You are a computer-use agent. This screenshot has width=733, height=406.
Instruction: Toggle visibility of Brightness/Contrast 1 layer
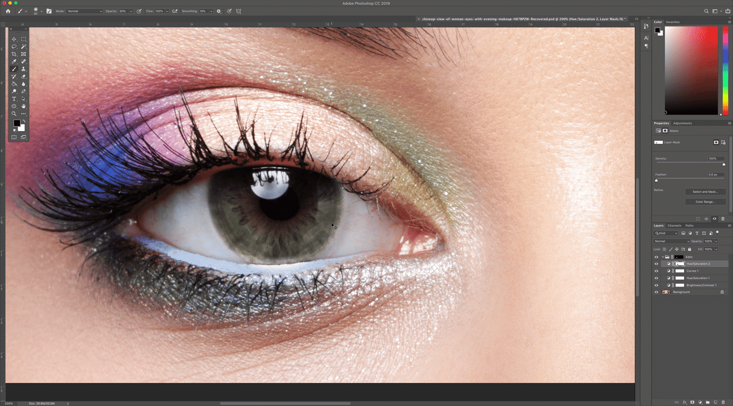[x=656, y=285]
